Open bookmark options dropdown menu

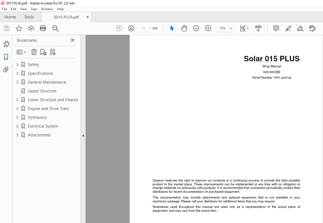[21, 52]
